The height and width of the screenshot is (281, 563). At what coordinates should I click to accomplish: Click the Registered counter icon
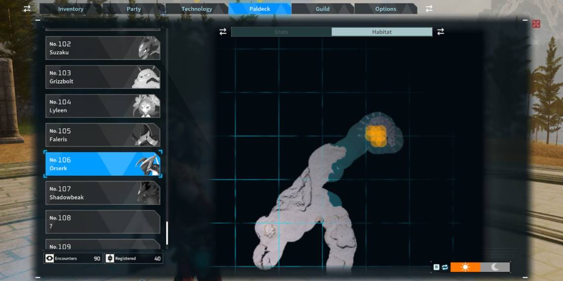click(110, 258)
